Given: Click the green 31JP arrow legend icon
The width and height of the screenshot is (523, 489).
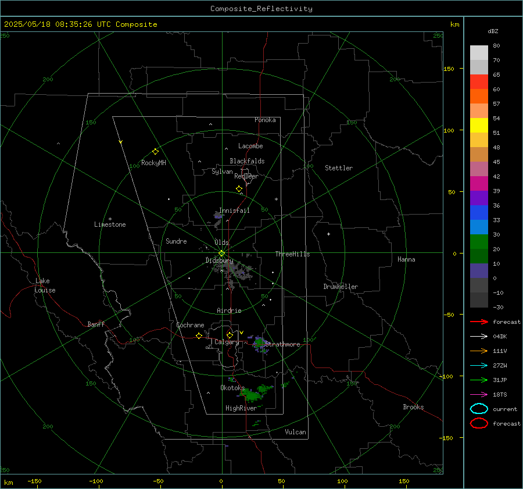Looking at the screenshot, I should pos(479,380).
